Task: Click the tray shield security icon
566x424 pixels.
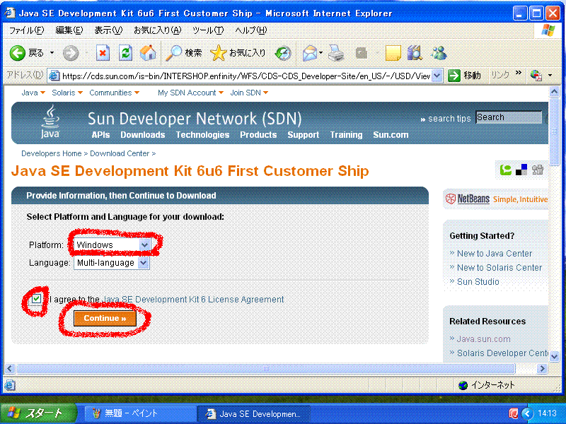Action: click(513, 413)
